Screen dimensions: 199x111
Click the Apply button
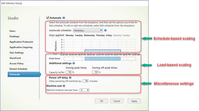[x=134, y=101]
